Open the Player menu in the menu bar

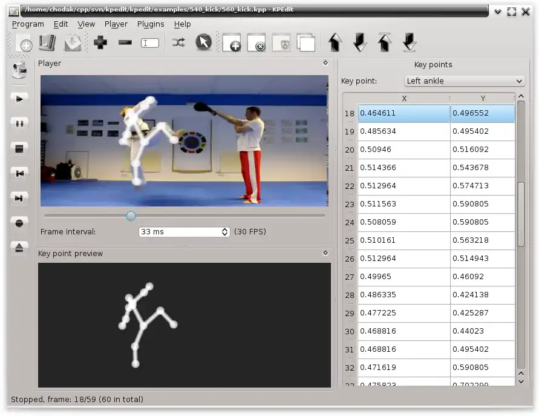coord(116,24)
